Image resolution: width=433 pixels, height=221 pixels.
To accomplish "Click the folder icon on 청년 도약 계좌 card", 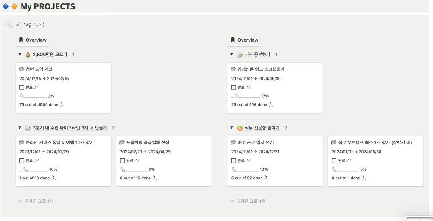I will (x=22, y=69).
